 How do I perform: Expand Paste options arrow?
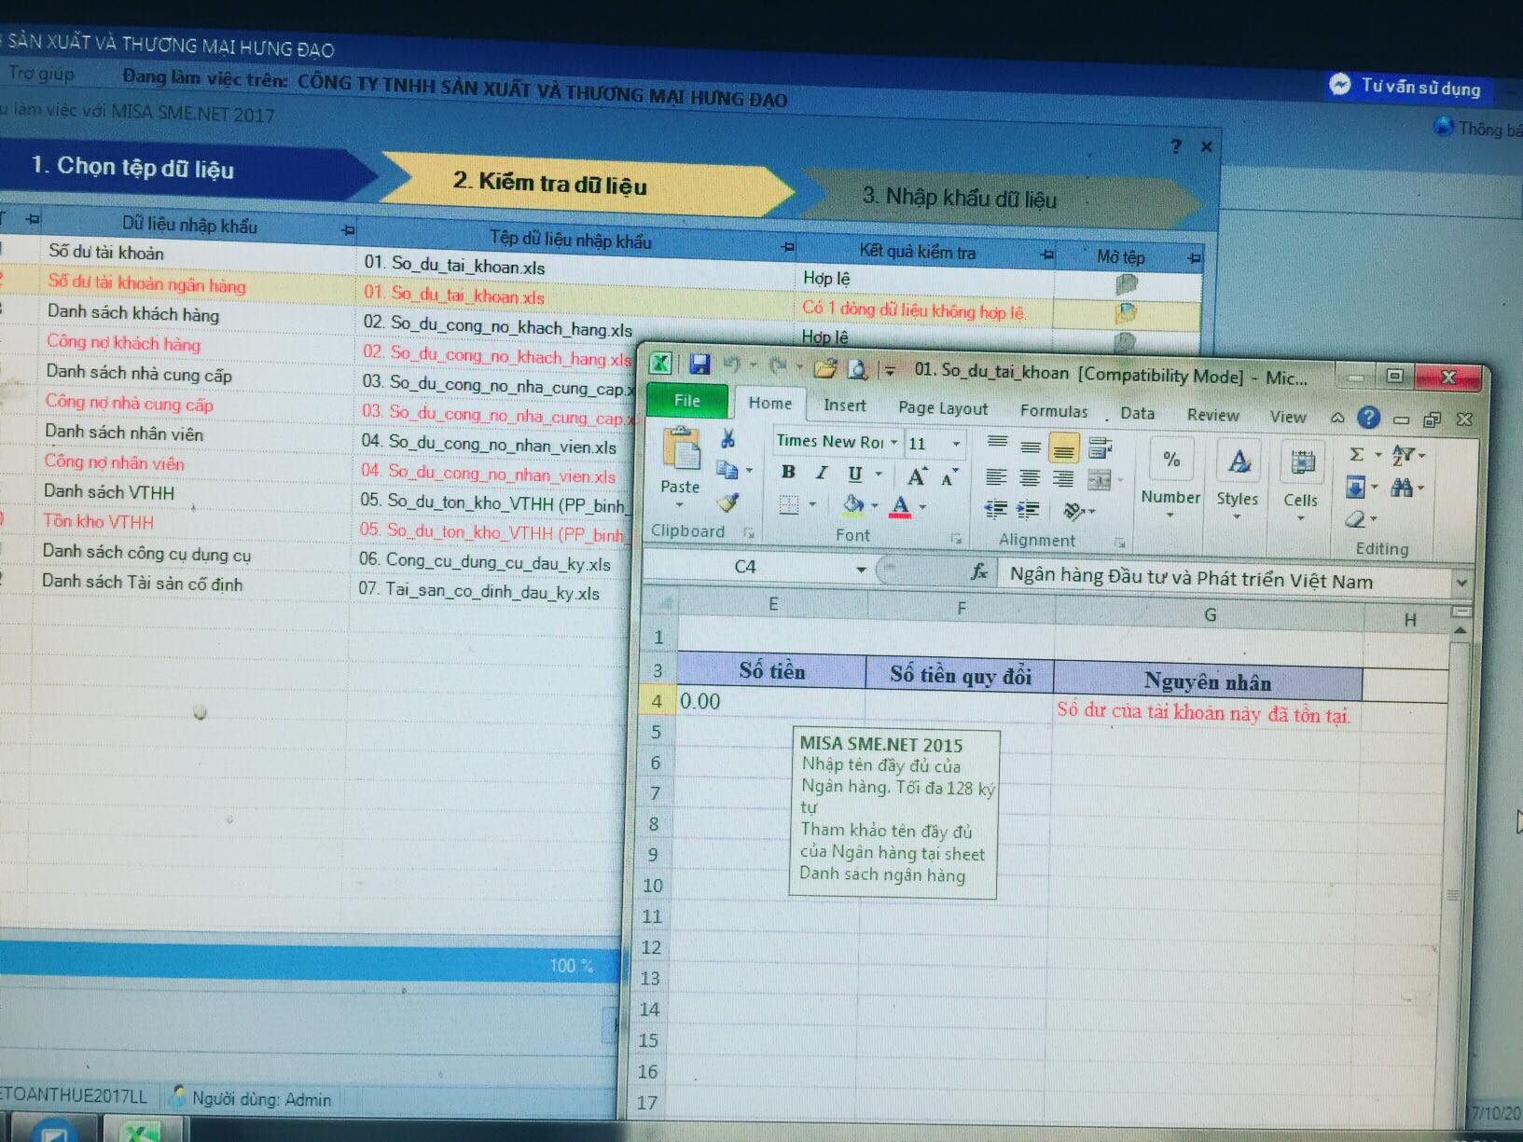click(680, 504)
